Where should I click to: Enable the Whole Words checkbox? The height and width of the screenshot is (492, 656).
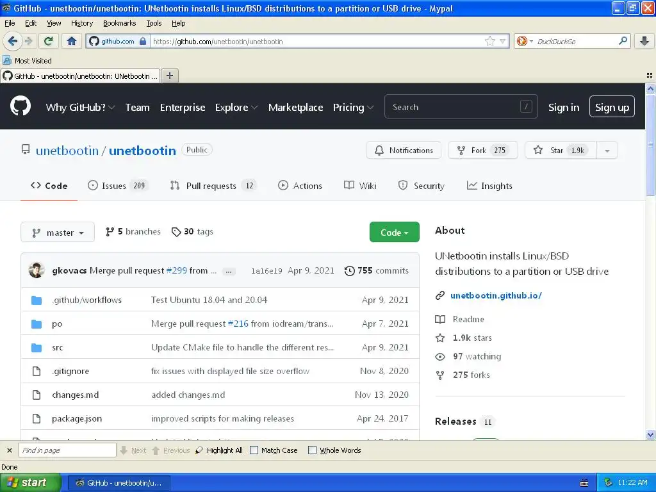[312, 450]
